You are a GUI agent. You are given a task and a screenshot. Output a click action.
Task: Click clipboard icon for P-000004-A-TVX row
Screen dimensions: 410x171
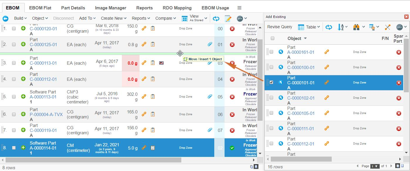pos(153,114)
